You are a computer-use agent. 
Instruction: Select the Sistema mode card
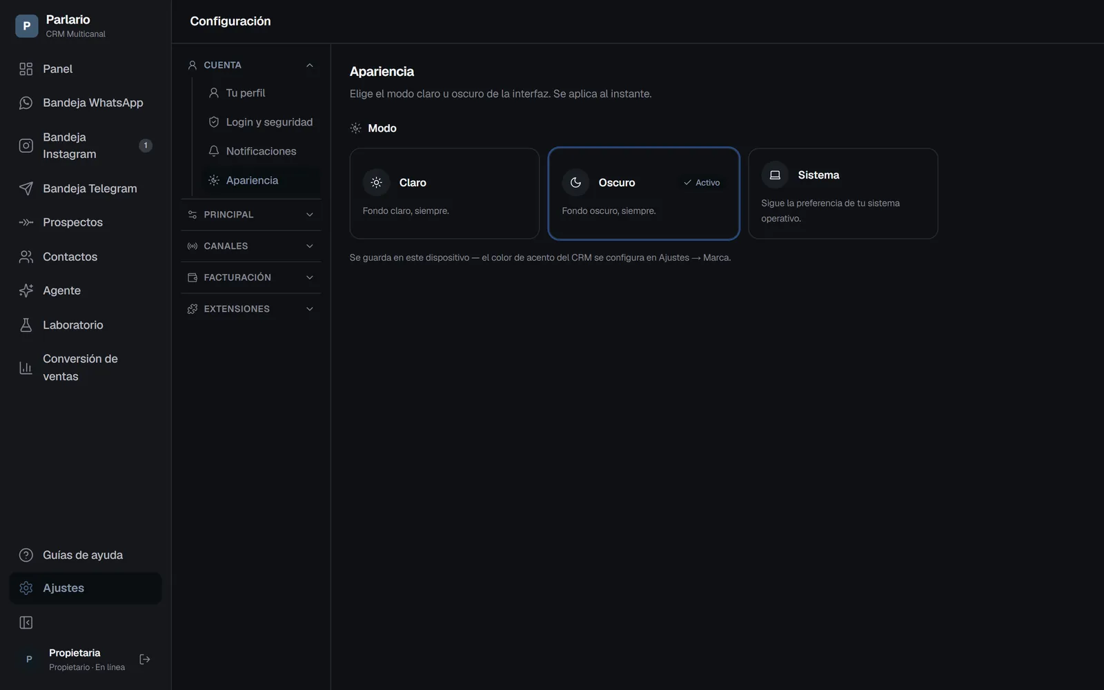(x=843, y=194)
